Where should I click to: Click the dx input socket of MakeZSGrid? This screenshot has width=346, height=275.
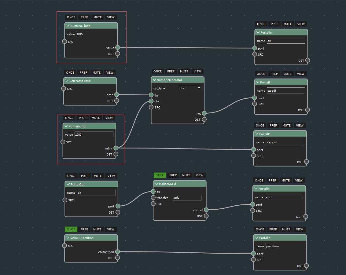pos(153,191)
